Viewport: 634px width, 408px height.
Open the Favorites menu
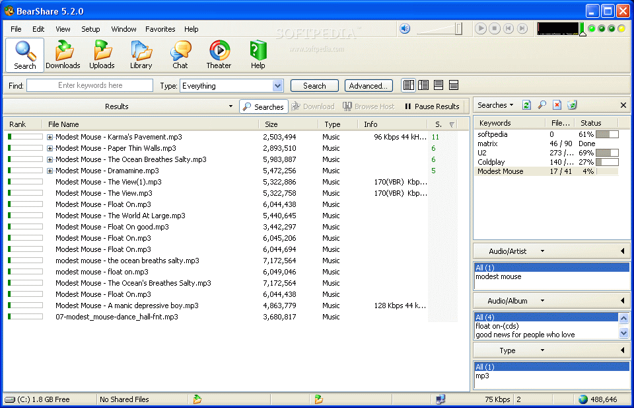point(160,29)
